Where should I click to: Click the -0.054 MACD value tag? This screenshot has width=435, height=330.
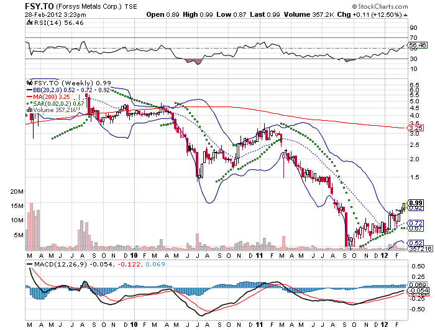418,291
